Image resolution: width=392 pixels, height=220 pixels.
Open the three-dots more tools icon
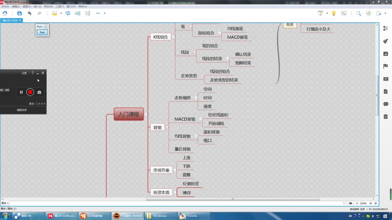(98, 13)
